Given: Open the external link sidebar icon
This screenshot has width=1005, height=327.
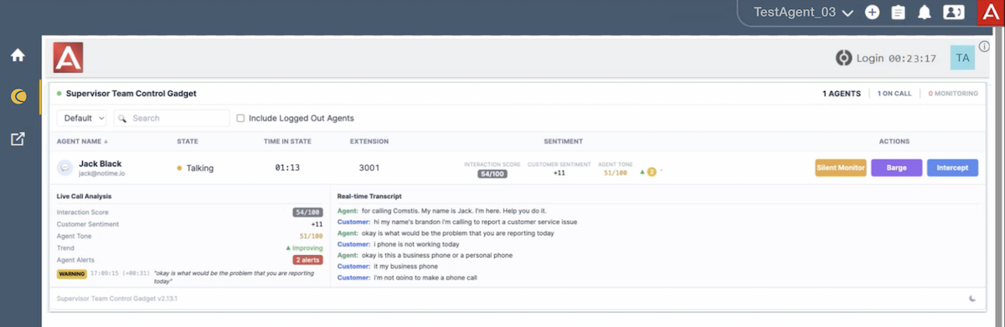Looking at the screenshot, I should (x=18, y=139).
